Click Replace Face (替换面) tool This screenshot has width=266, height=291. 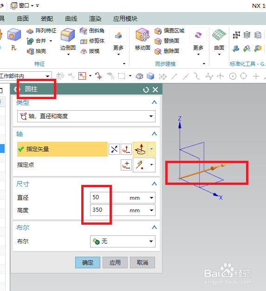tap(167, 41)
